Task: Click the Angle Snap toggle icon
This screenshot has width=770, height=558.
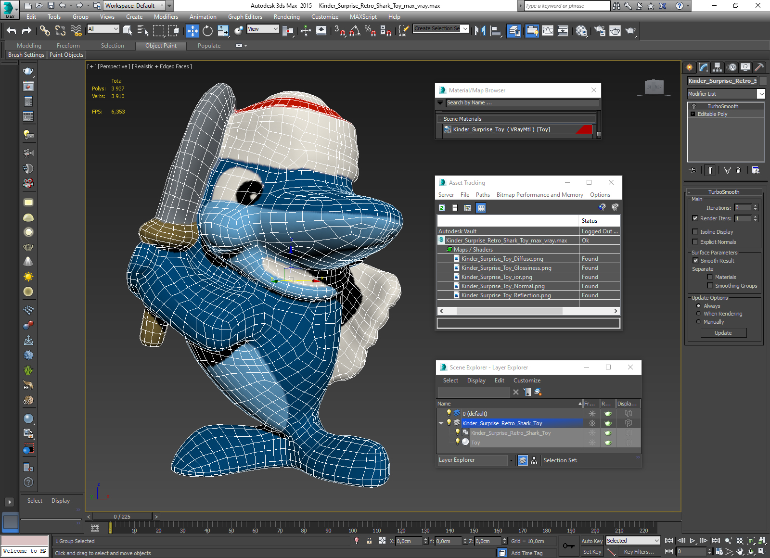Action: 355,31
